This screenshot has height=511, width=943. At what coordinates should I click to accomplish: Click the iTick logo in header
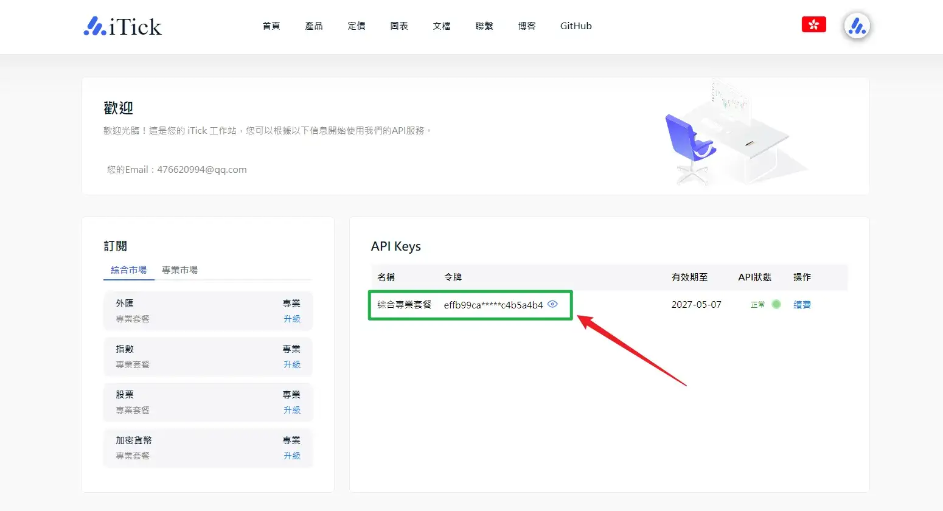123,26
